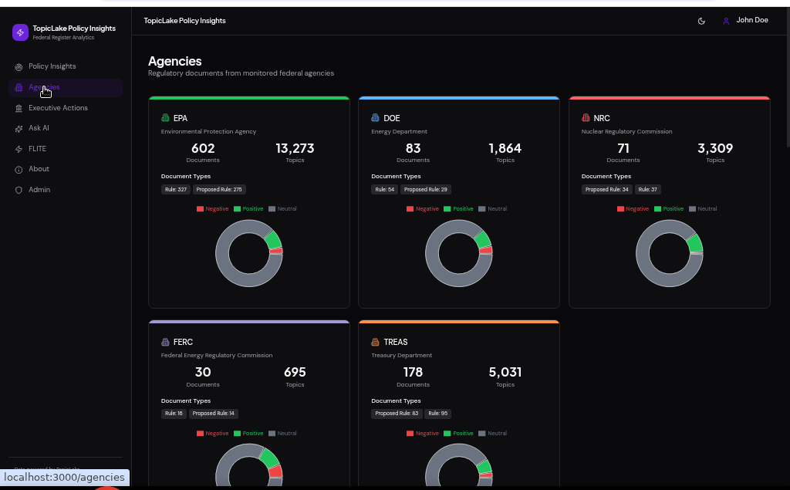Click the Agencies sidebar building icon
Viewport: 790px width, 490px height.
pos(19,87)
